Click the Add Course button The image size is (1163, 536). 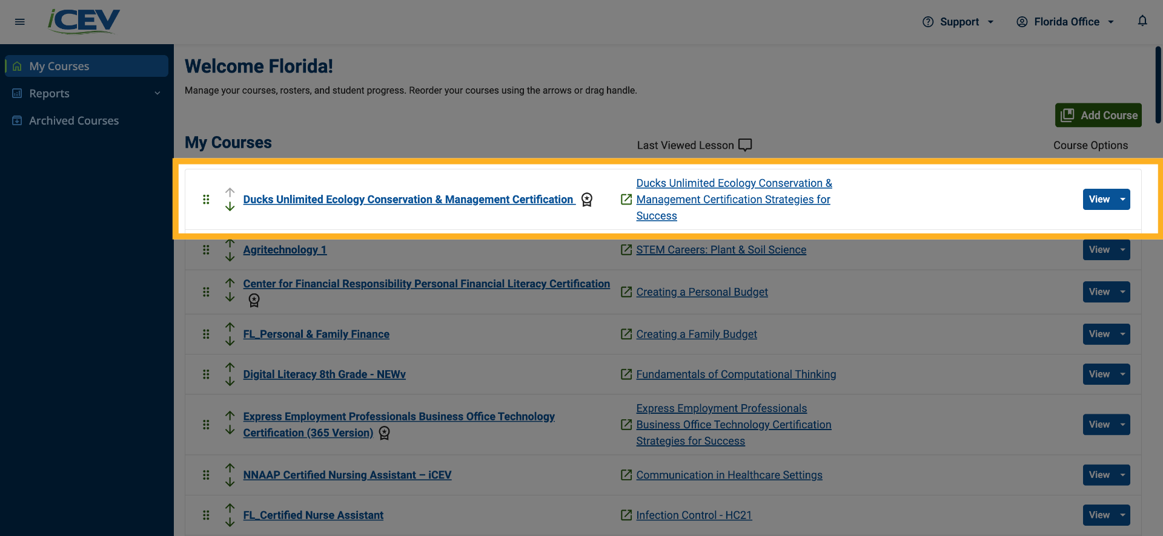tap(1098, 115)
